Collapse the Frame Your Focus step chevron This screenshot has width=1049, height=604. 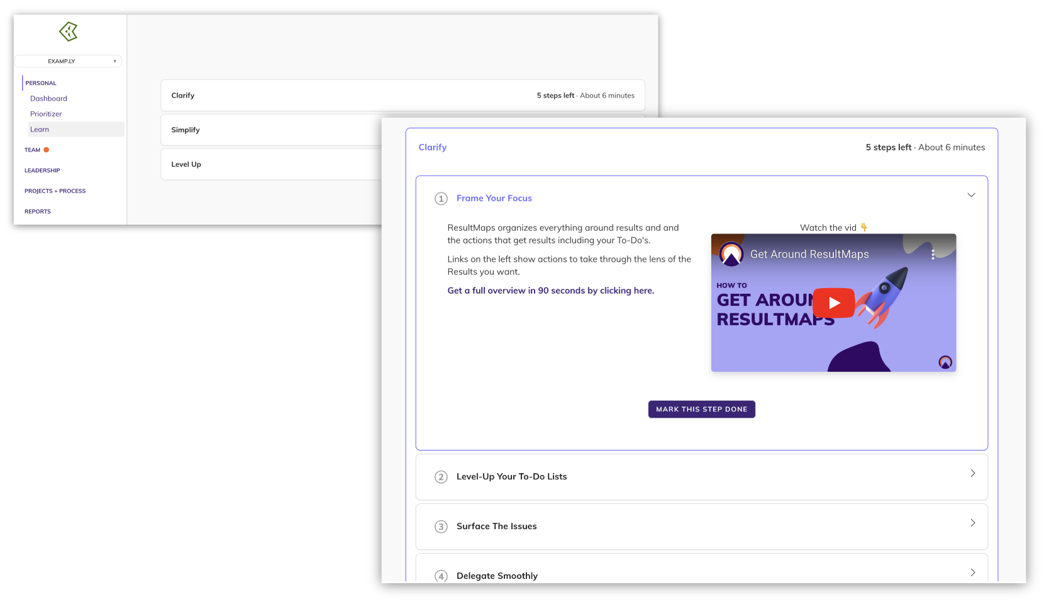pyautogui.click(x=971, y=195)
